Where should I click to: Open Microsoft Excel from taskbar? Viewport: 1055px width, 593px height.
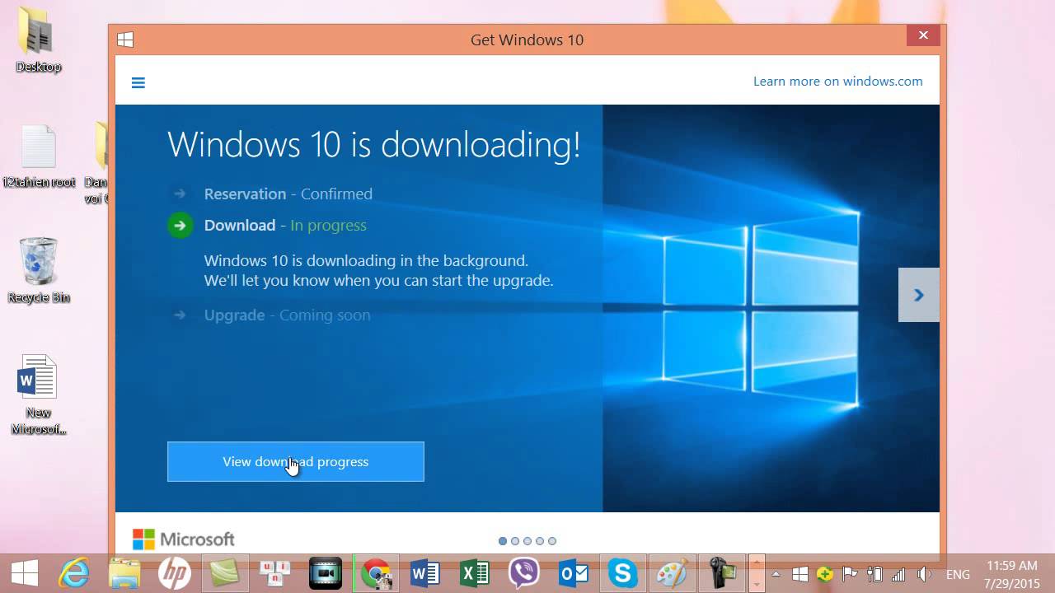coord(475,572)
